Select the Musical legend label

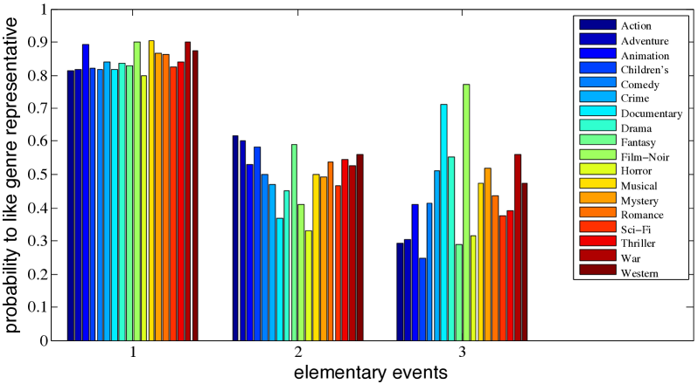639,186
